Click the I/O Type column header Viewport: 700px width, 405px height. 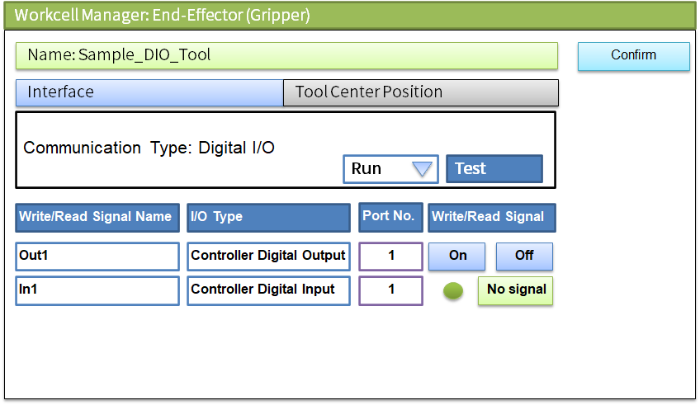point(268,217)
